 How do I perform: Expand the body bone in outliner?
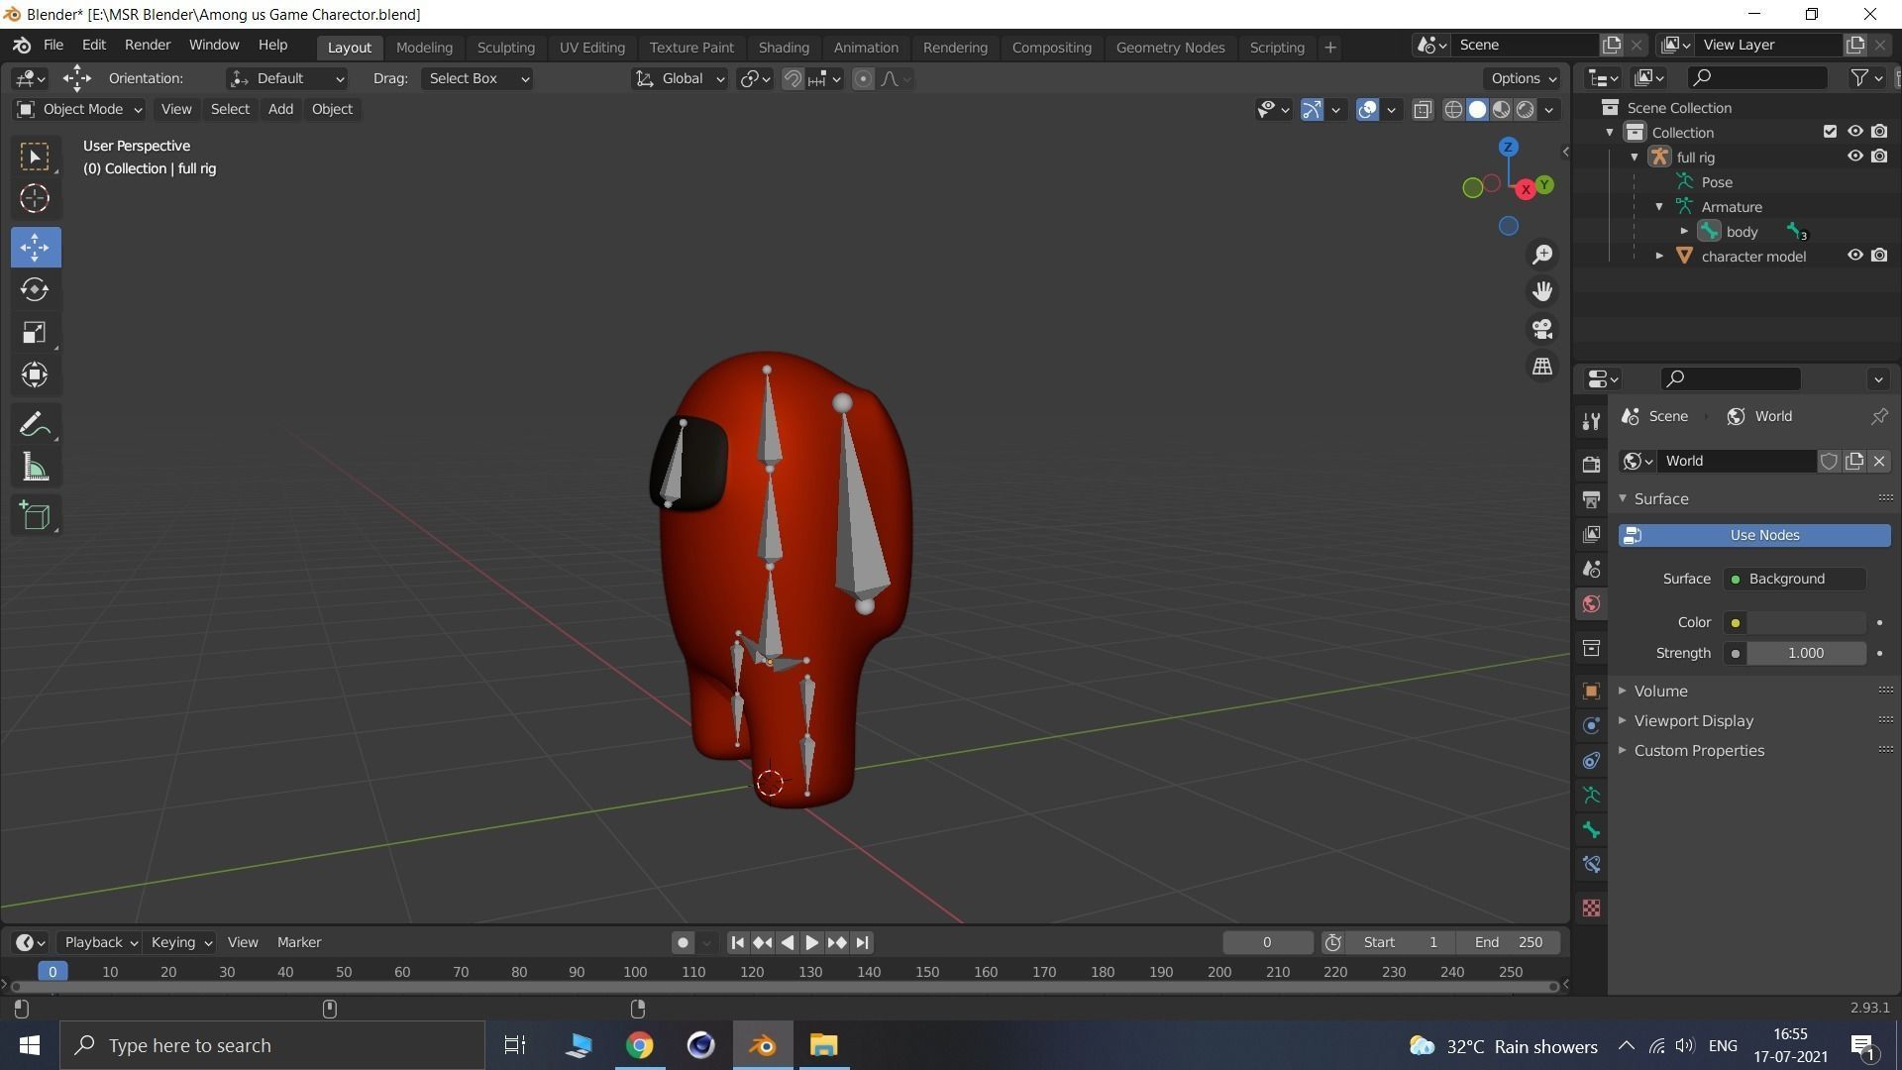pos(1684,232)
